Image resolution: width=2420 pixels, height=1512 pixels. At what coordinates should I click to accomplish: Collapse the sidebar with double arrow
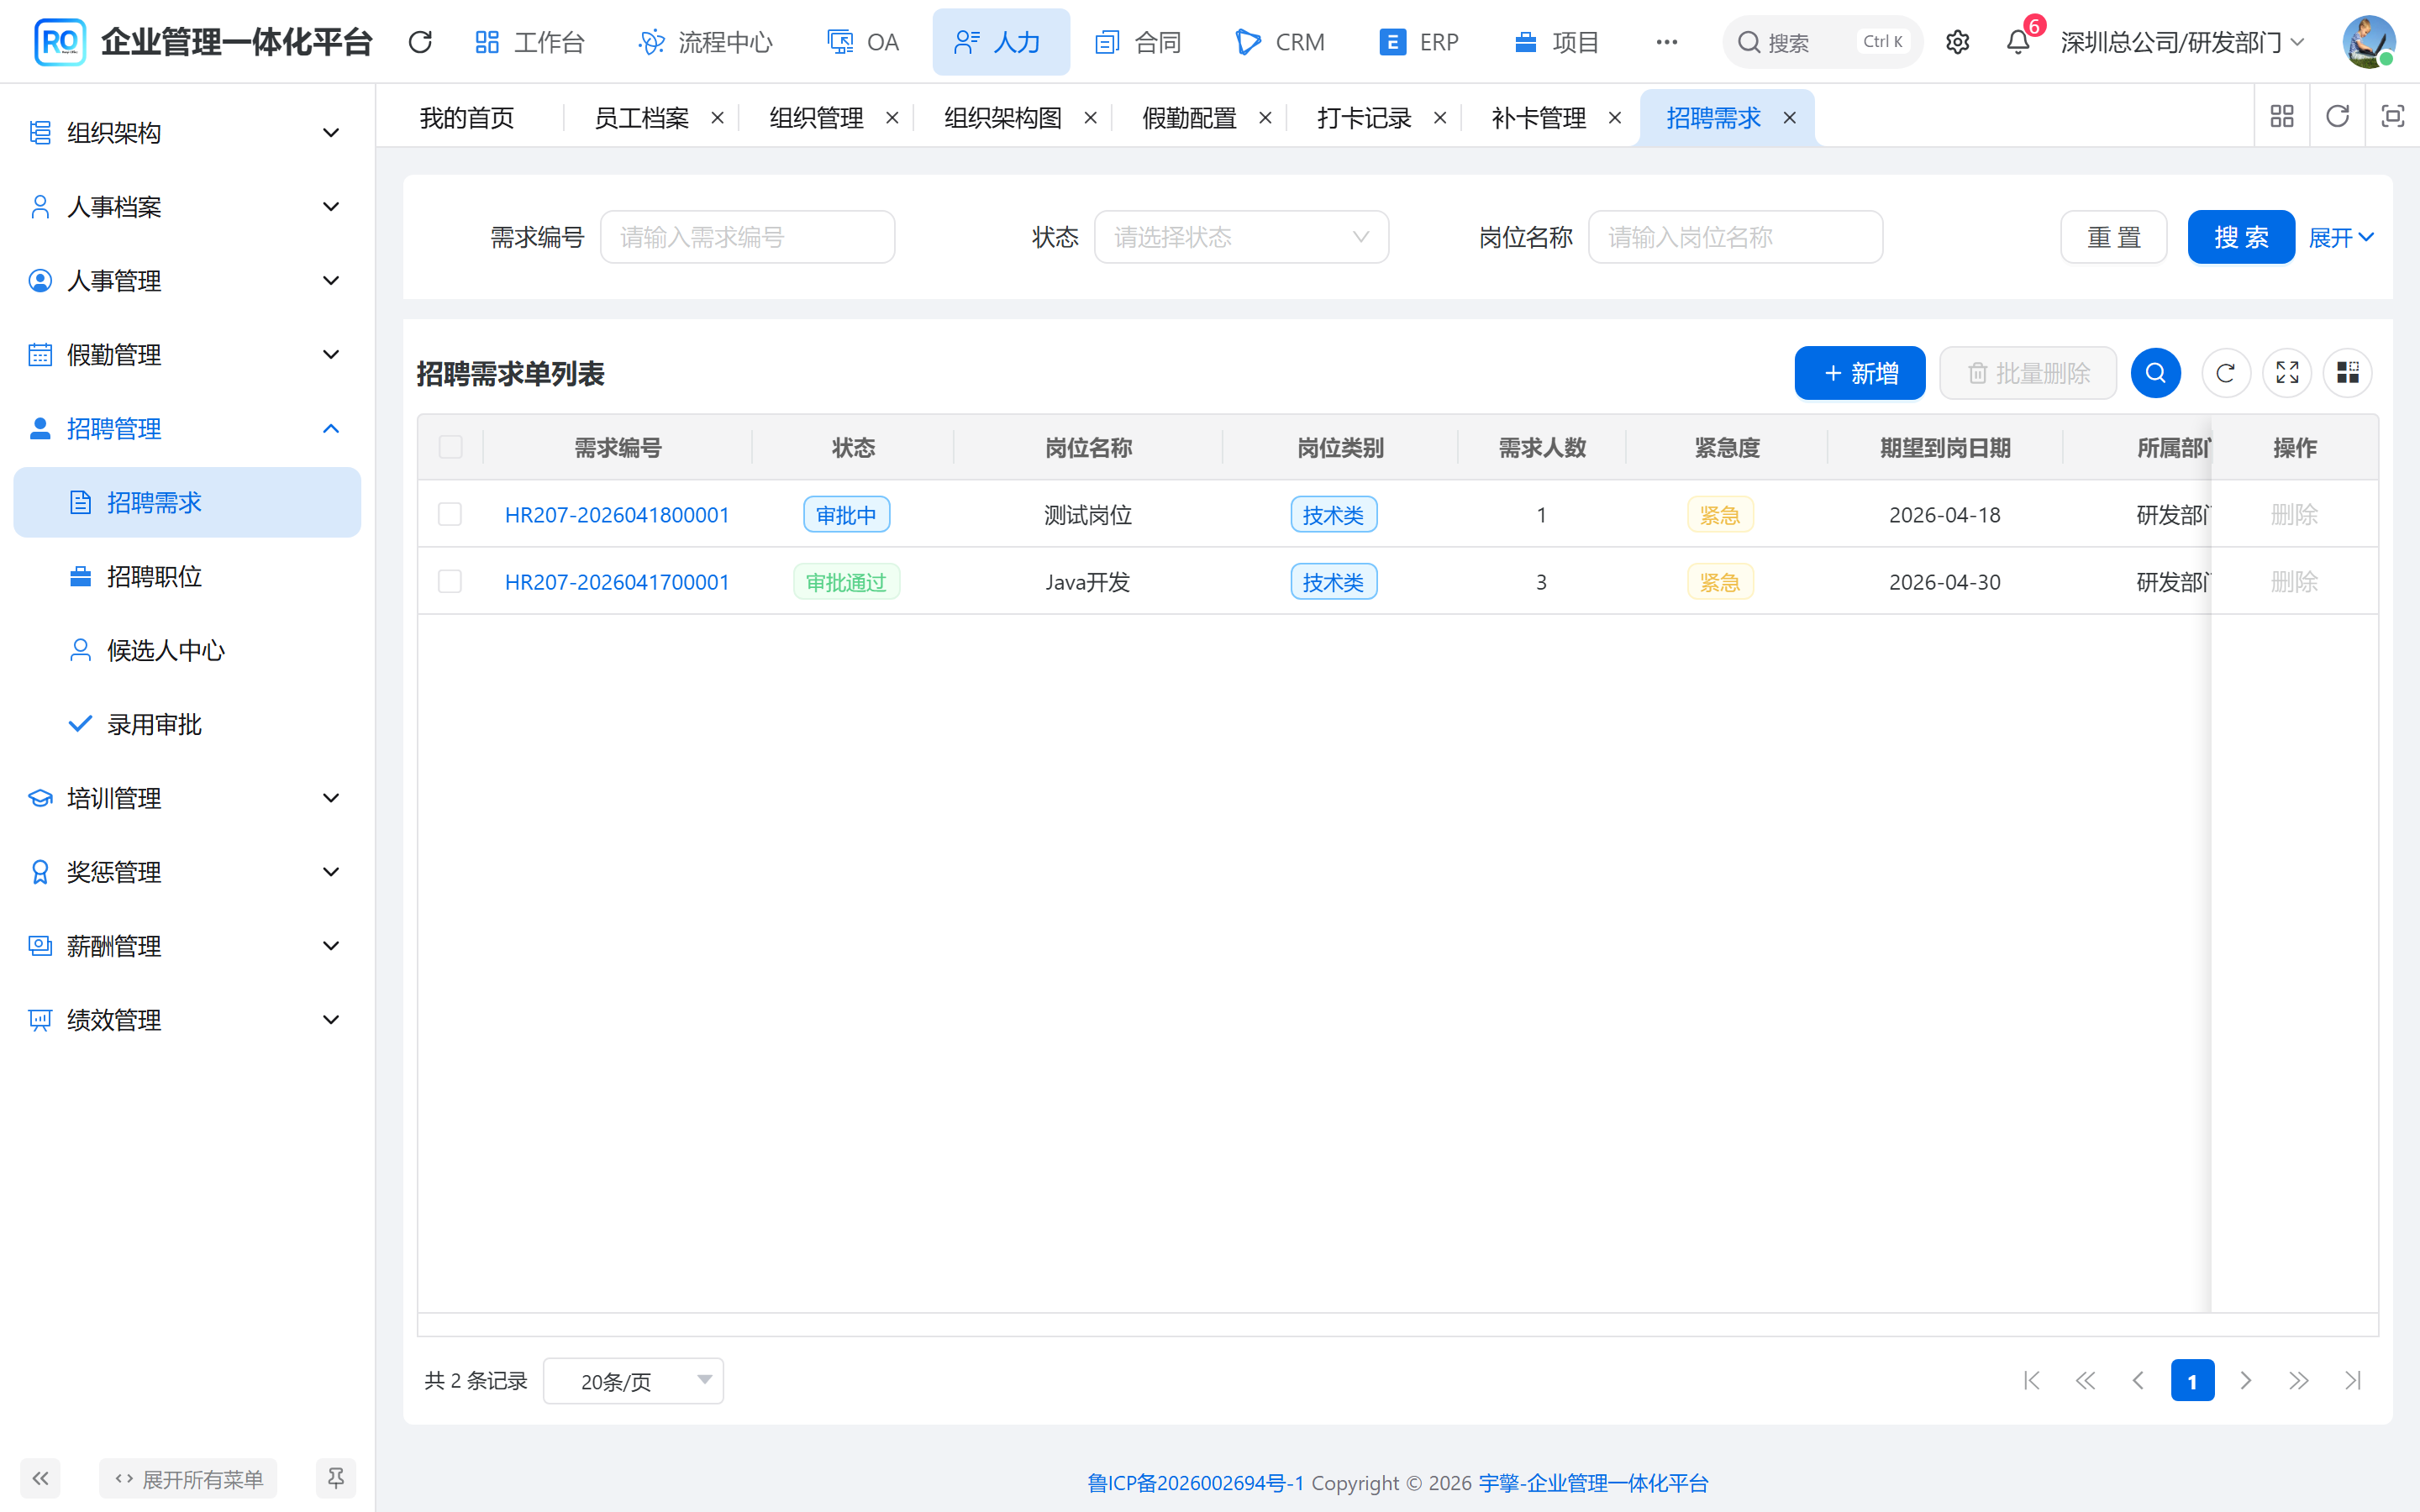[40, 1478]
